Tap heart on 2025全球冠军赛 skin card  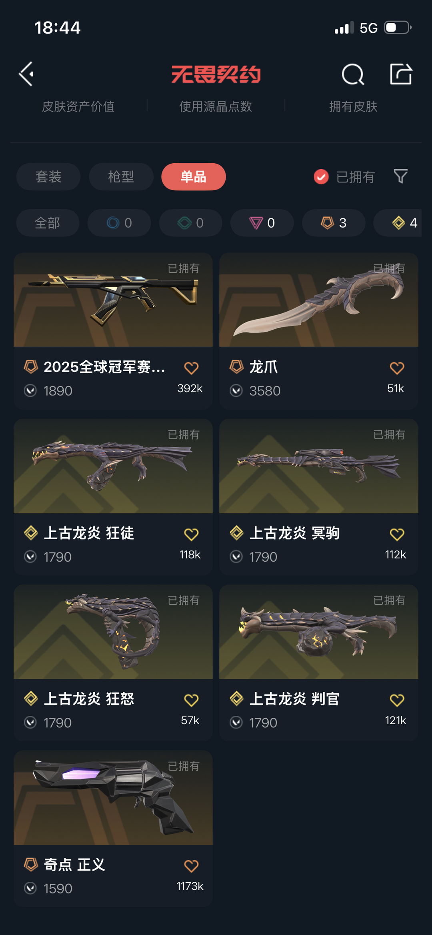(191, 368)
